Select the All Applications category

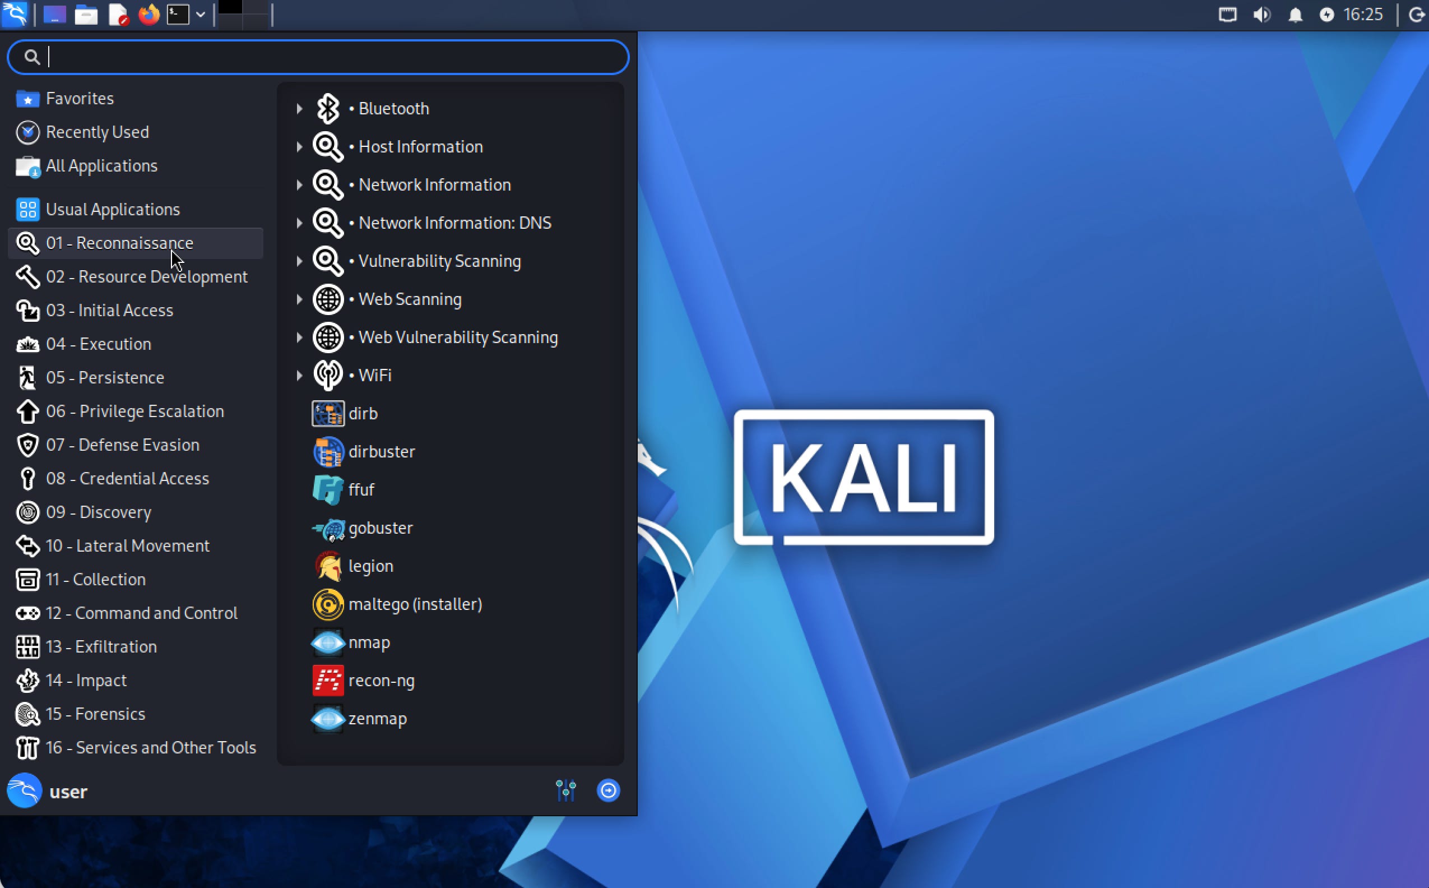click(136, 165)
